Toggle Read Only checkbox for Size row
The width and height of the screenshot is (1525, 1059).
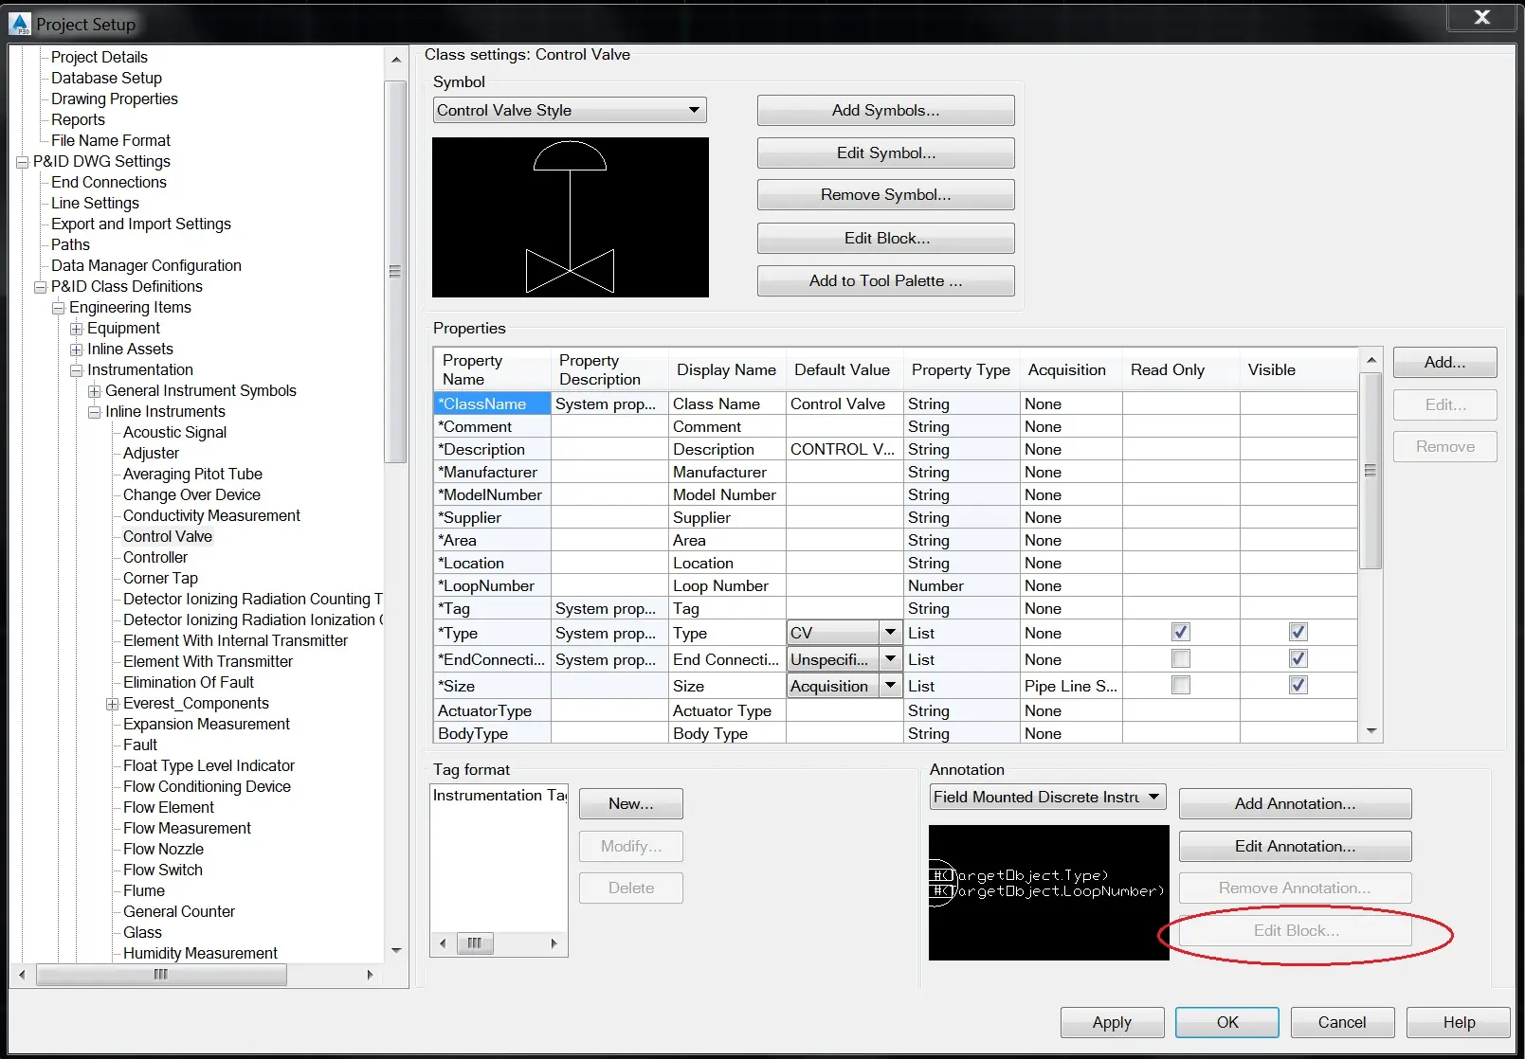(x=1181, y=686)
